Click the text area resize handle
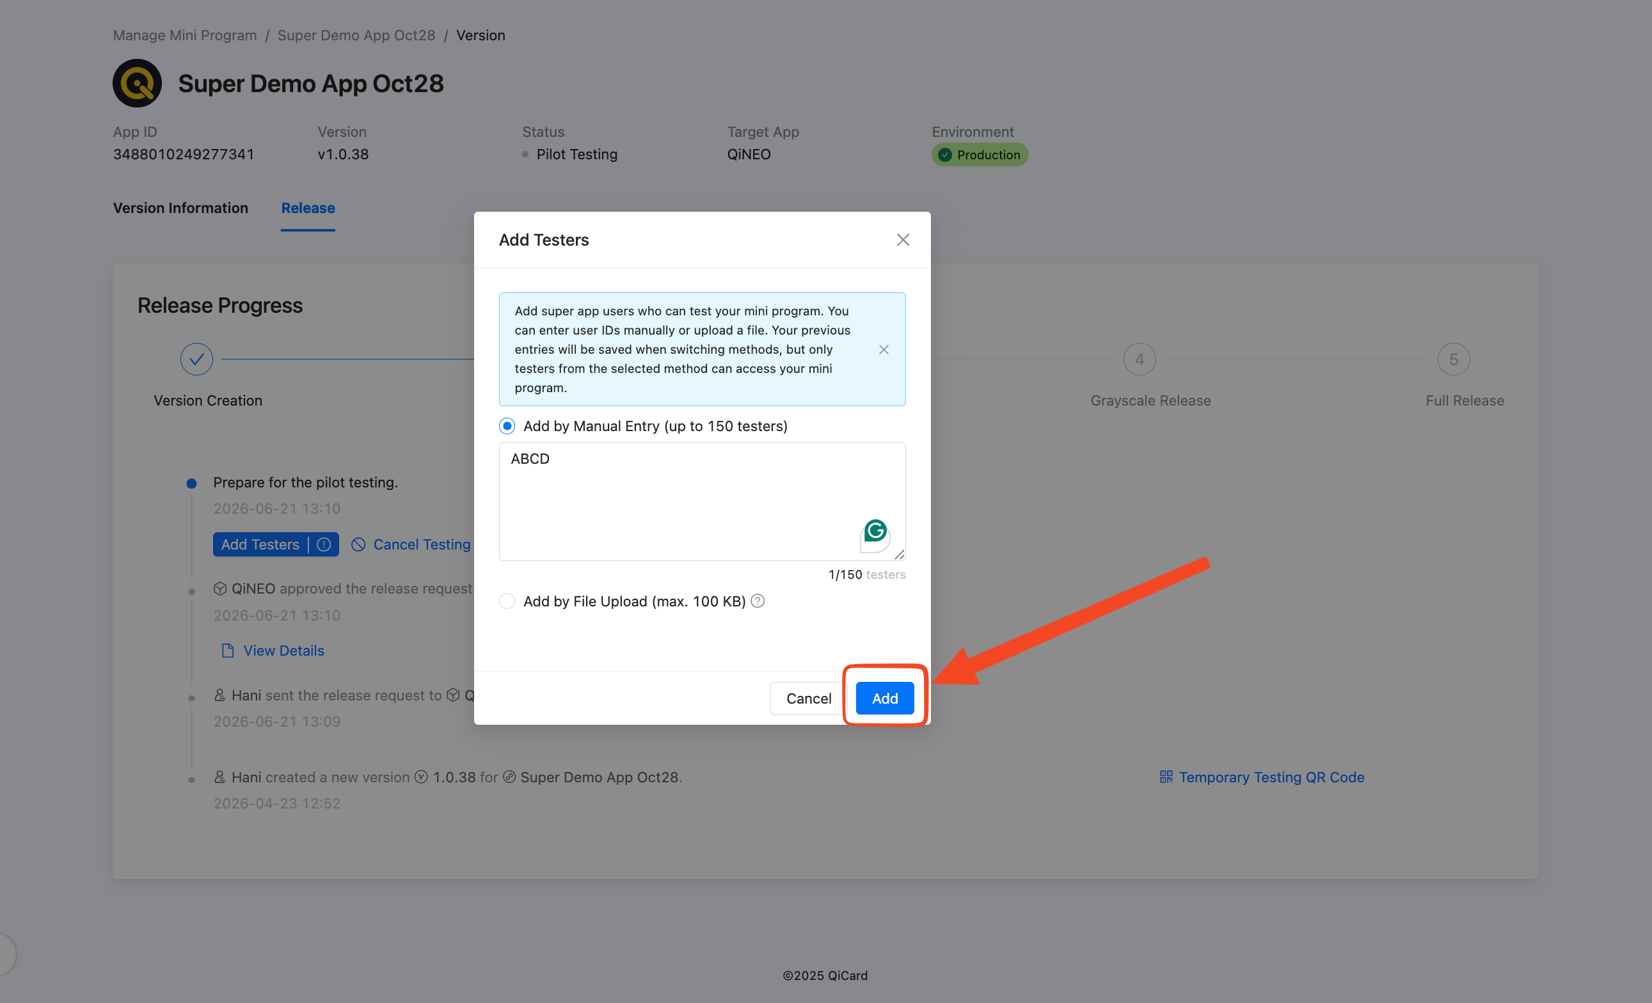 coord(899,554)
